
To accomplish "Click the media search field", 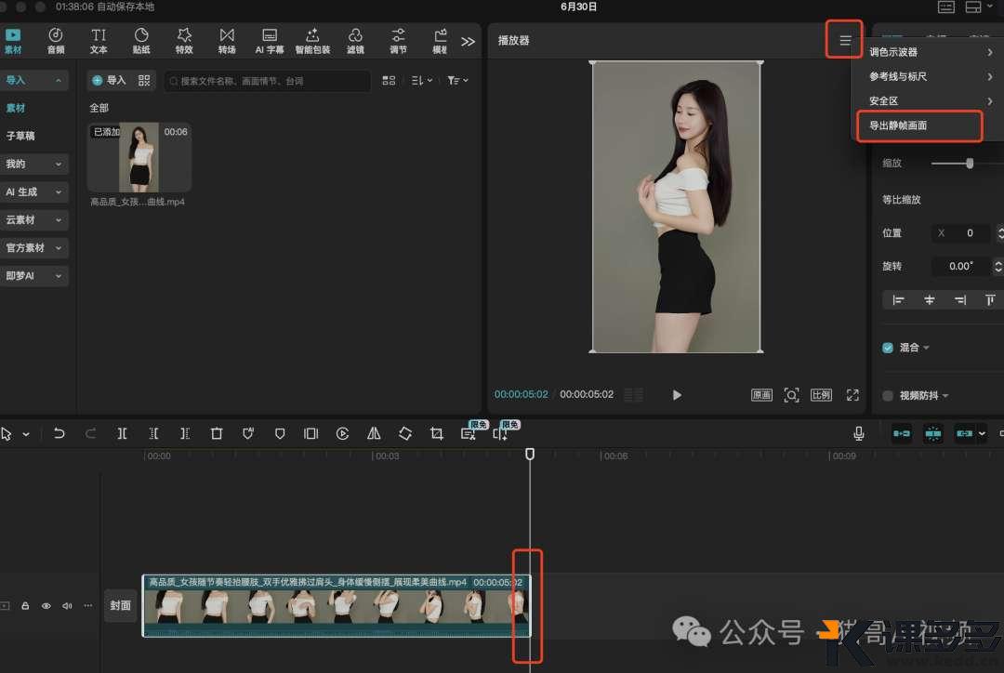I will pyautogui.click(x=268, y=81).
